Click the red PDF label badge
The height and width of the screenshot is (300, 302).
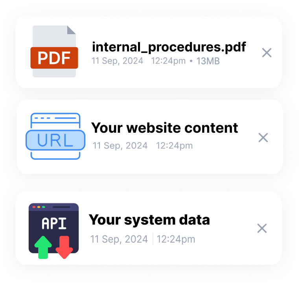(x=54, y=58)
